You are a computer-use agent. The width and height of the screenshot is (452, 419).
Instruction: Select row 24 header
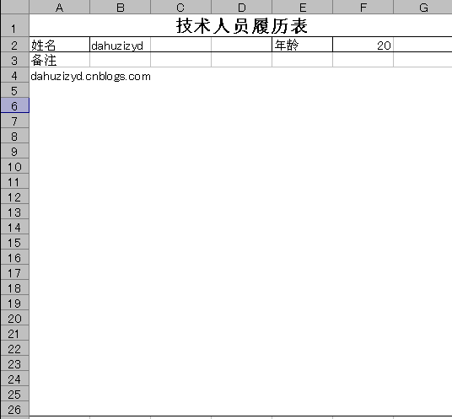(14, 379)
